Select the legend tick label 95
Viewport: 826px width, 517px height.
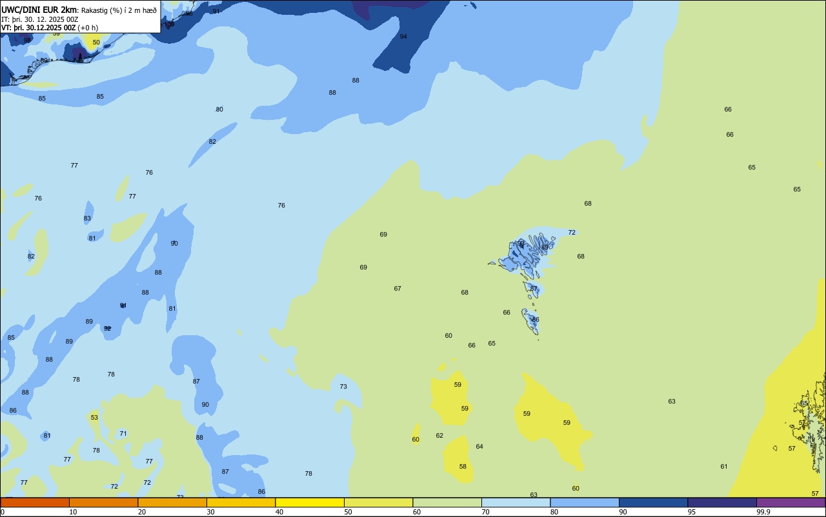[692, 512]
